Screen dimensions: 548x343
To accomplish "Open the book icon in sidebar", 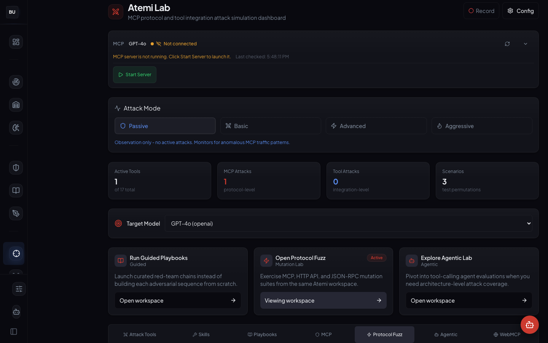I will [x=16, y=191].
